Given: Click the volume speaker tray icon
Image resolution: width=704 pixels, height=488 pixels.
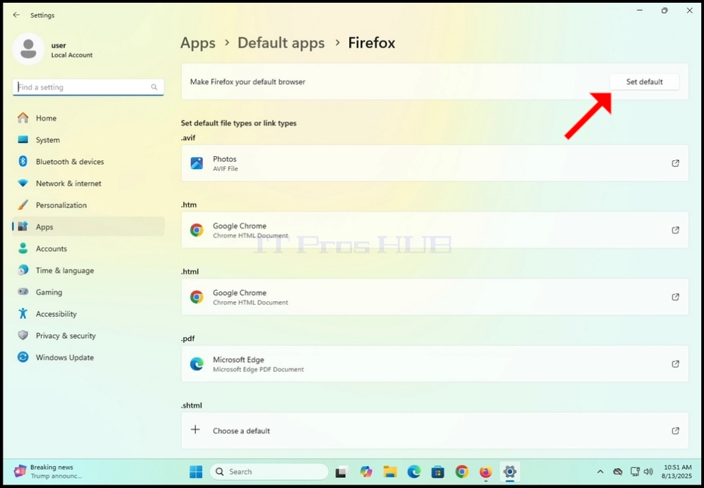Looking at the screenshot, I should pos(648,472).
